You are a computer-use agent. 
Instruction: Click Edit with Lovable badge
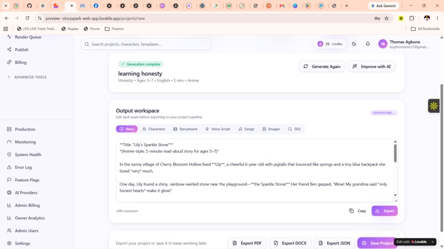click(x=411, y=242)
